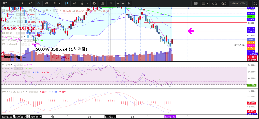
Task: Select the 1시간 interval
Action: point(30,3)
